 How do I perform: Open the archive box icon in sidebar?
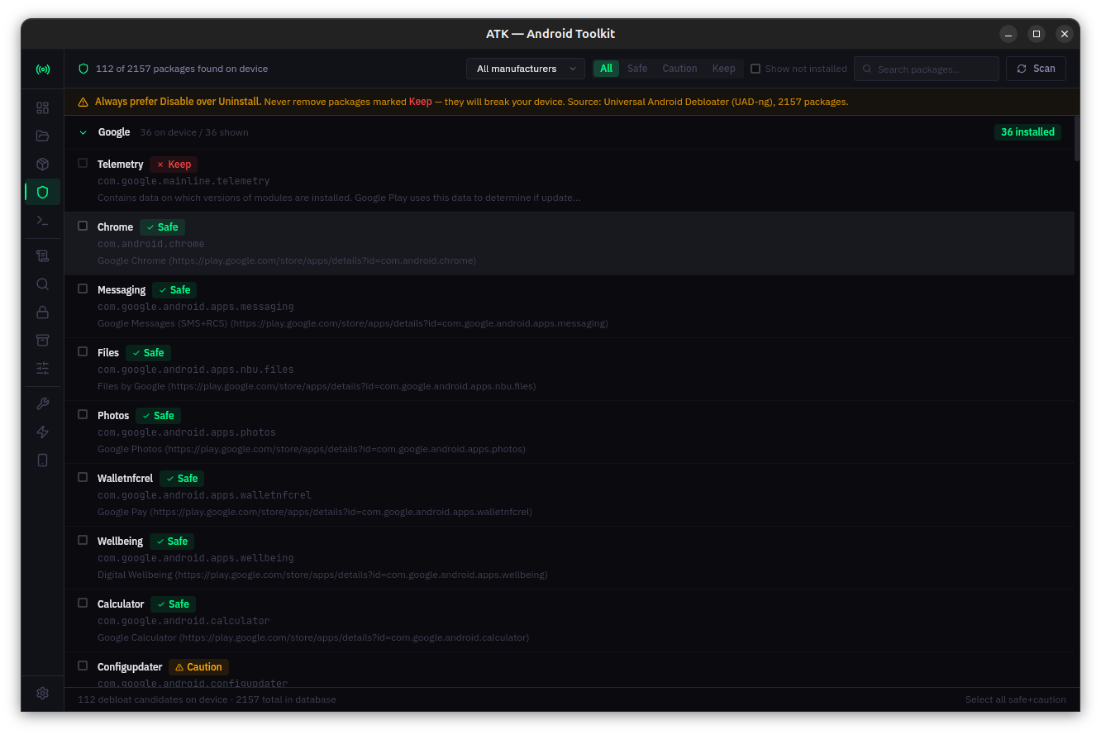[42, 340]
